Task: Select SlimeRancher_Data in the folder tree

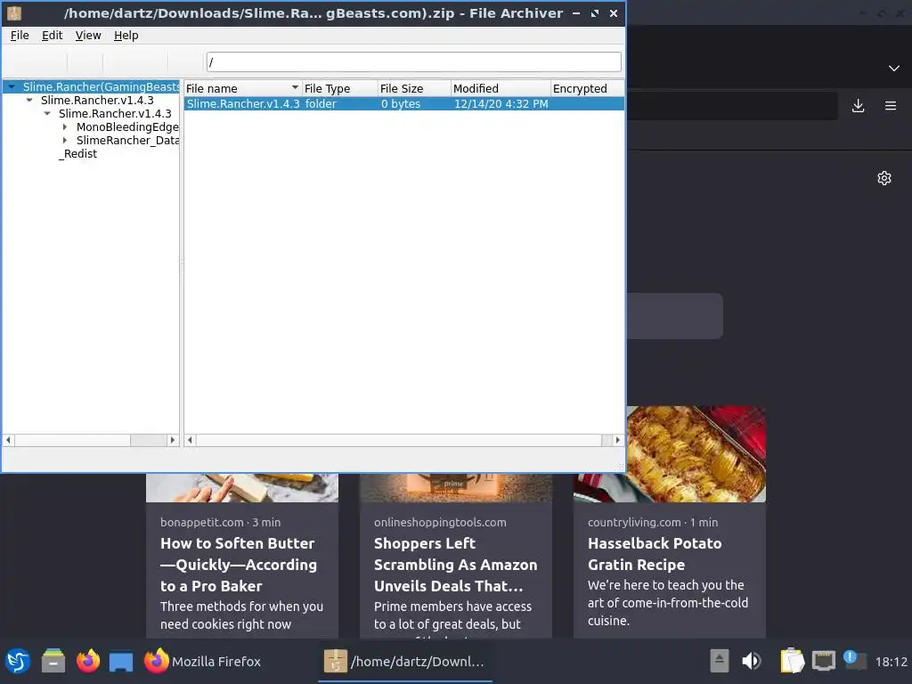Action: coord(127,140)
